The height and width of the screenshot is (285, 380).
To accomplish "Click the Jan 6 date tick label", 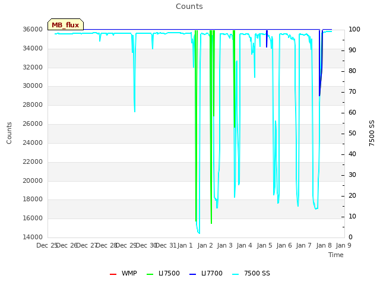I will [284, 245].
